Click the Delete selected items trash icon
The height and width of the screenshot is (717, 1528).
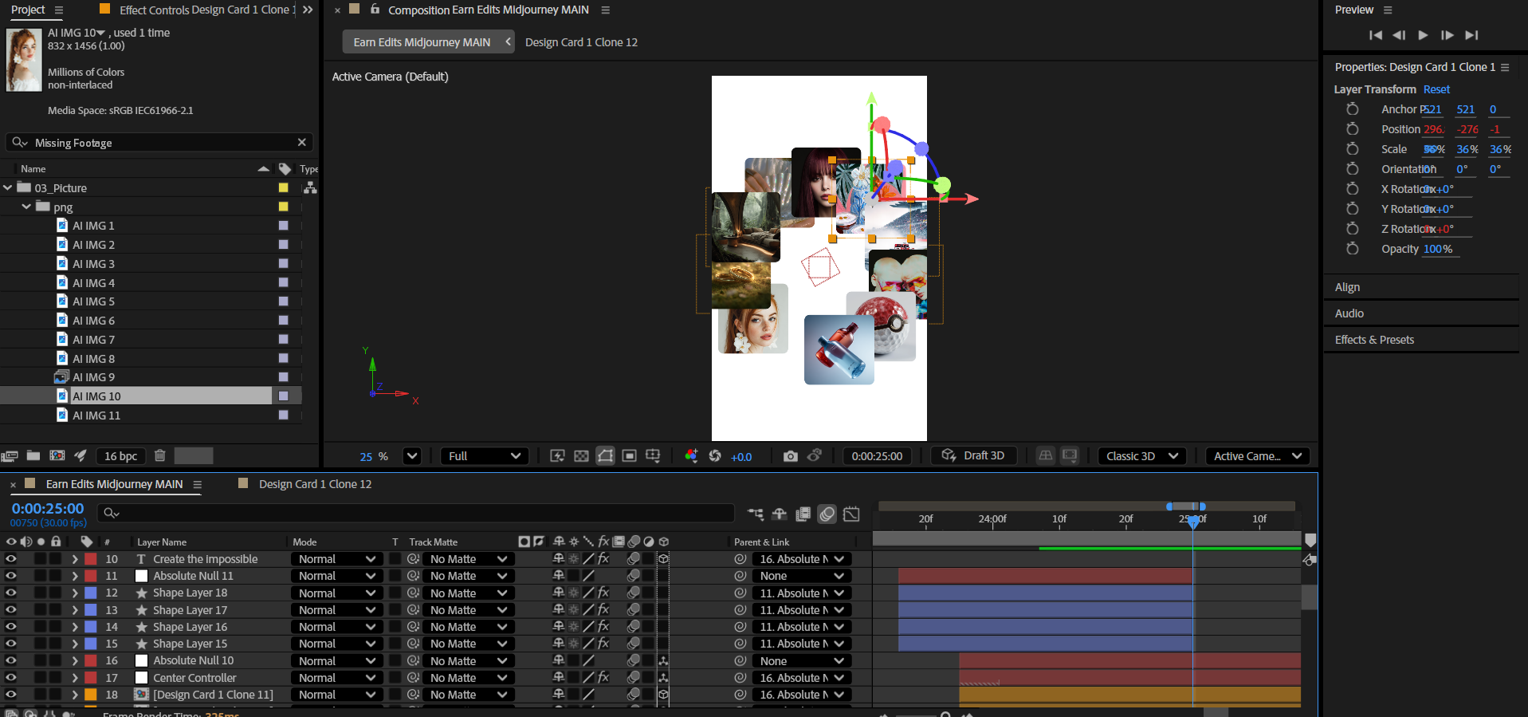[159, 456]
